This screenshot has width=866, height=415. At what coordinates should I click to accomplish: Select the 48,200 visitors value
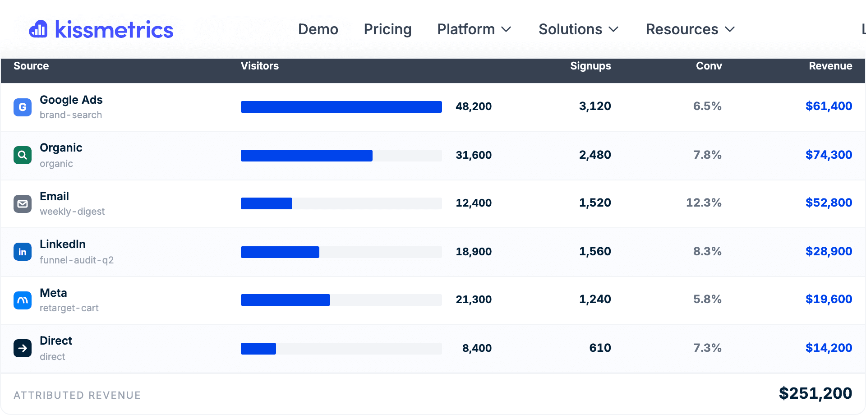click(474, 106)
